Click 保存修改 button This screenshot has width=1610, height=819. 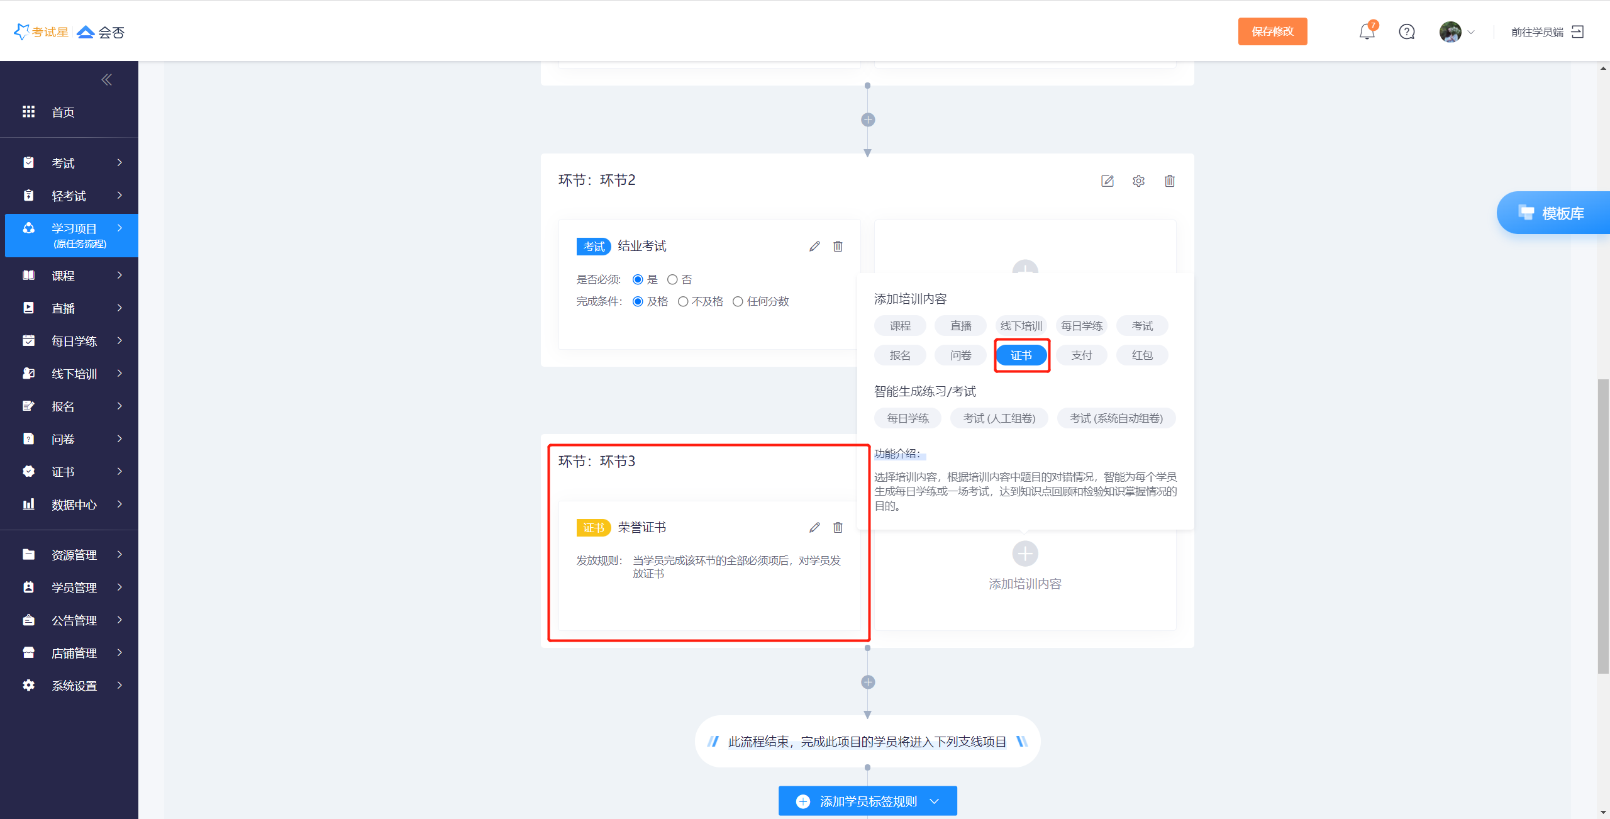[1272, 31]
